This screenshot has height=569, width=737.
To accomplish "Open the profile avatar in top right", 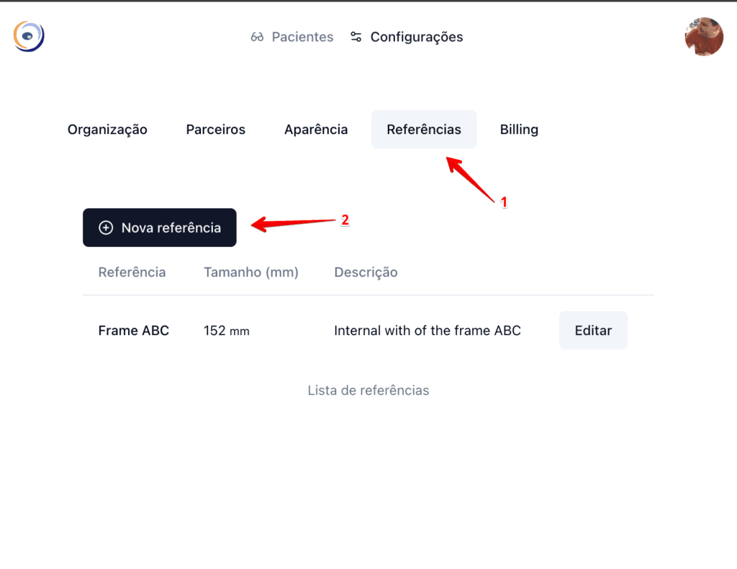I will coord(703,37).
